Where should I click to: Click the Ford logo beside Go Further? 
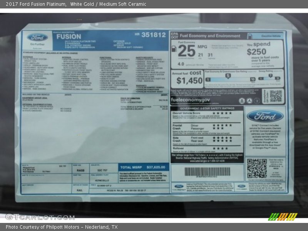pyautogui.click(x=37, y=38)
